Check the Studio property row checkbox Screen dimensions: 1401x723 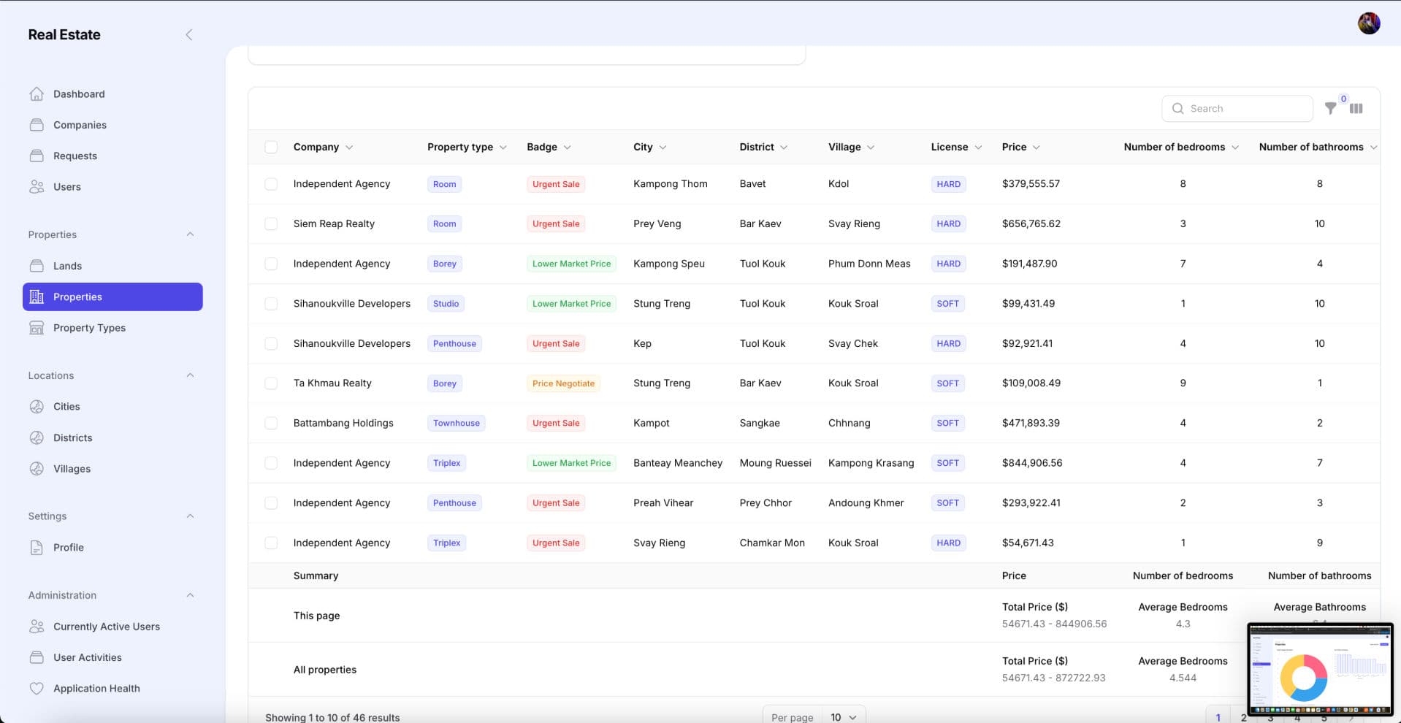271,303
